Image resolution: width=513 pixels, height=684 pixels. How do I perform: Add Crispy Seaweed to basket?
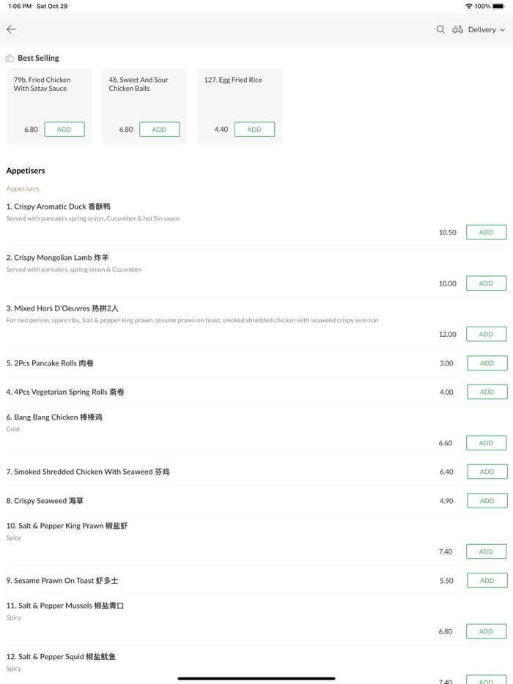click(487, 501)
